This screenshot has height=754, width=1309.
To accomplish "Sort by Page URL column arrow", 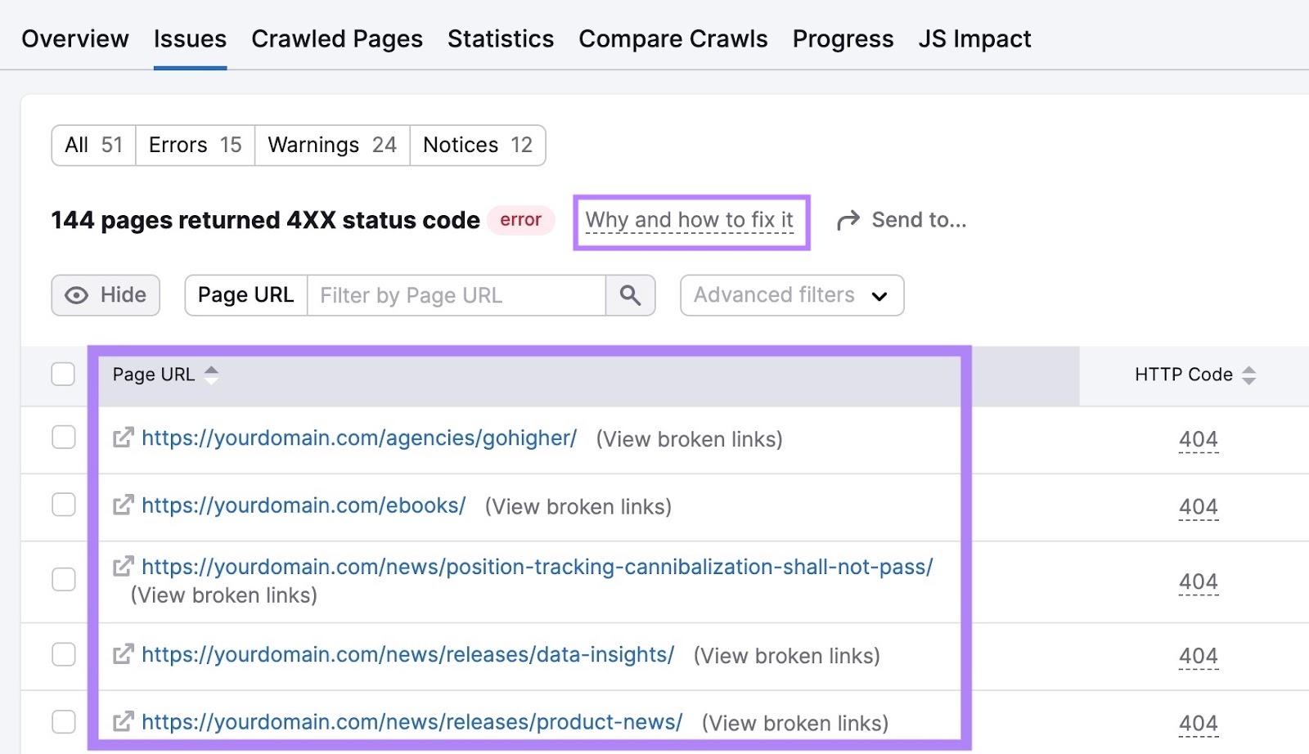I will [211, 375].
